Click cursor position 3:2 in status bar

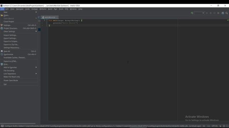pos(204,126)
